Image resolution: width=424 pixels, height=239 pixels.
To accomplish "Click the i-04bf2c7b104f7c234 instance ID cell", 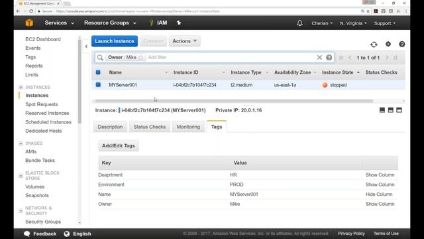I will pyautogui.click(x=195, y=85).
